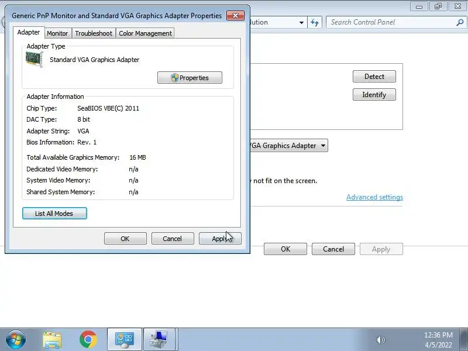Click the graphics adapter card icon
Screen dimensions: 468x351
tap(35, 60)
